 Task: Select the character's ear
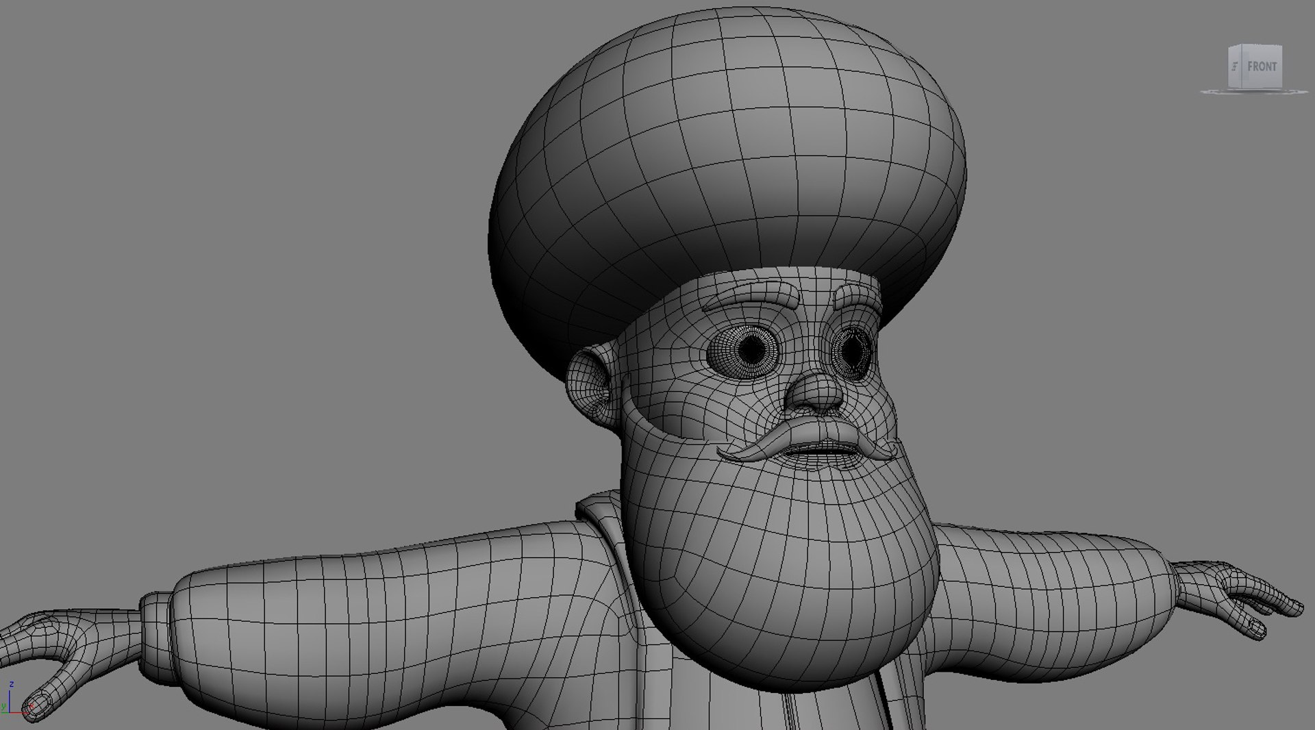click(x=590, y=385)
